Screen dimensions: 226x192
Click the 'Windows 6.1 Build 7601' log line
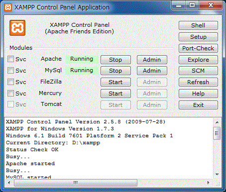point(90,136)
